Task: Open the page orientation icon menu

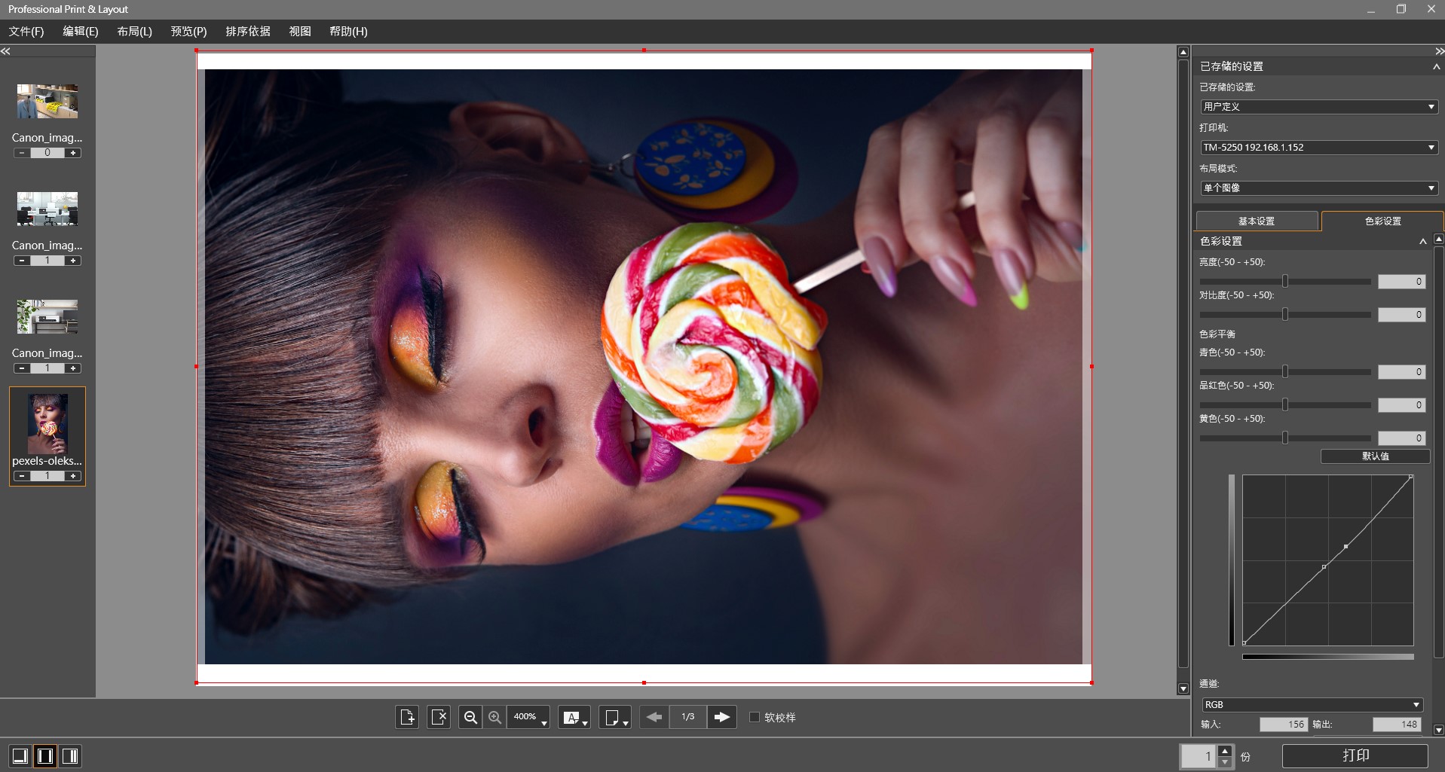Action: [614, 717]
